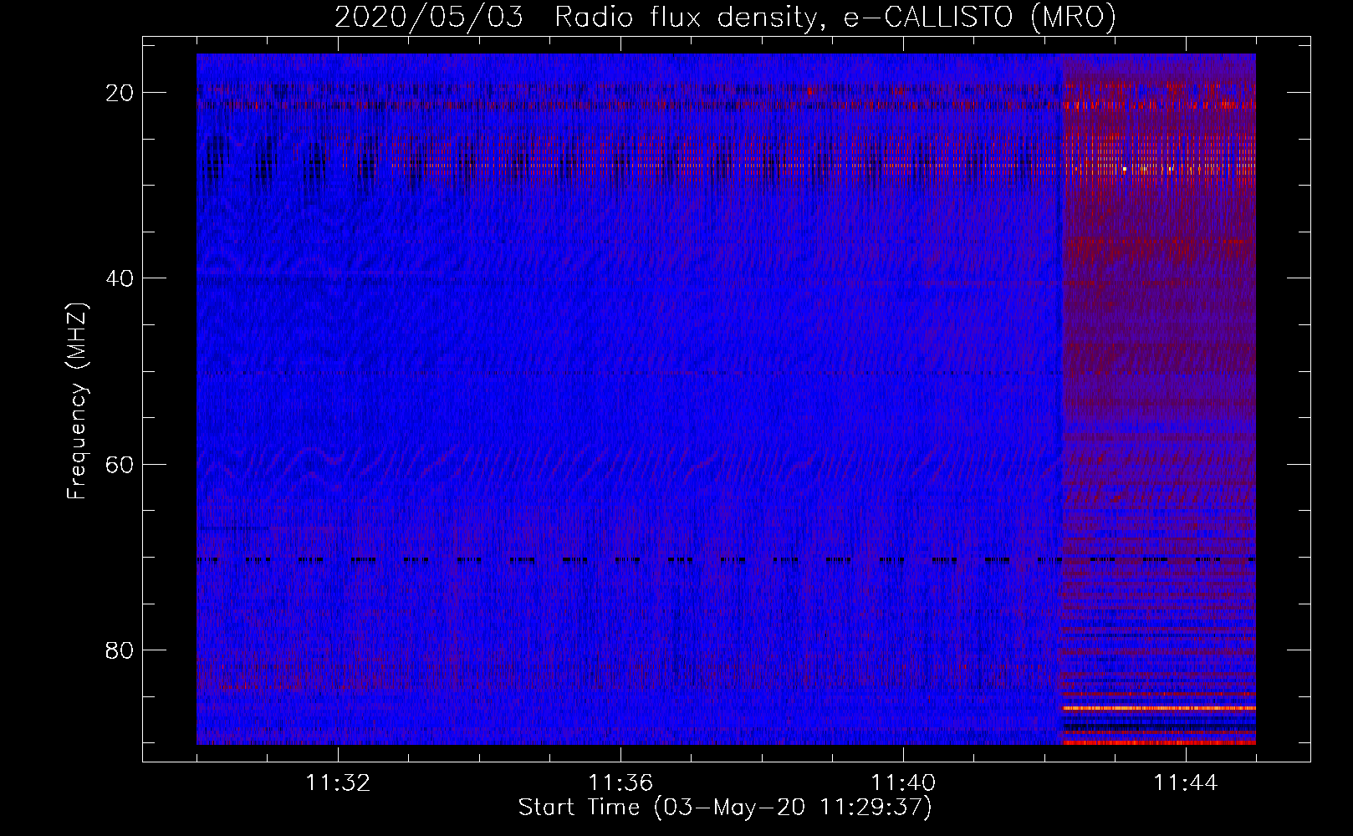Click the plot title "2020/05/03 Radio flux density, e-CALLISTO (MRO)"

(725, 17)
